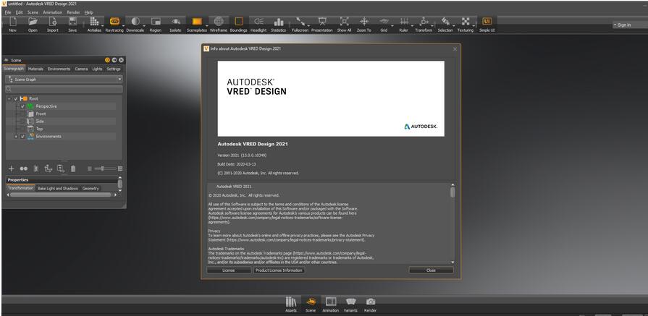This screenshot has height=316, width=648.
Task: Toggle Sceneplates visibility
Action: (197, 25)
